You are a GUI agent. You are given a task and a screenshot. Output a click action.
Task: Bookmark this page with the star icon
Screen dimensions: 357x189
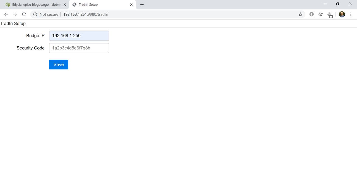(300, 14)
